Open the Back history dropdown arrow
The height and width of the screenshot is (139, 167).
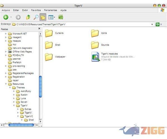click(11, 17)
